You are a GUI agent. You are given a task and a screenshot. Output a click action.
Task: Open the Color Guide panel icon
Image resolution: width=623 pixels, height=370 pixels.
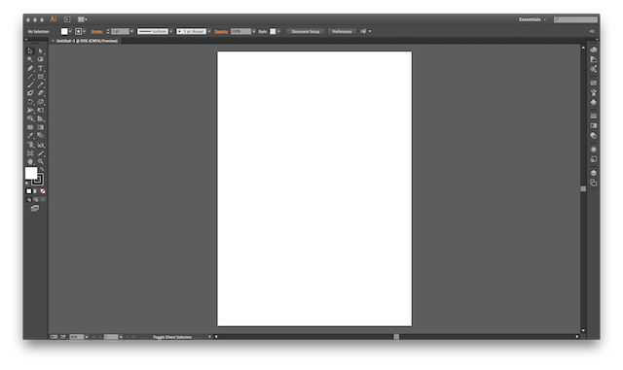594,59
